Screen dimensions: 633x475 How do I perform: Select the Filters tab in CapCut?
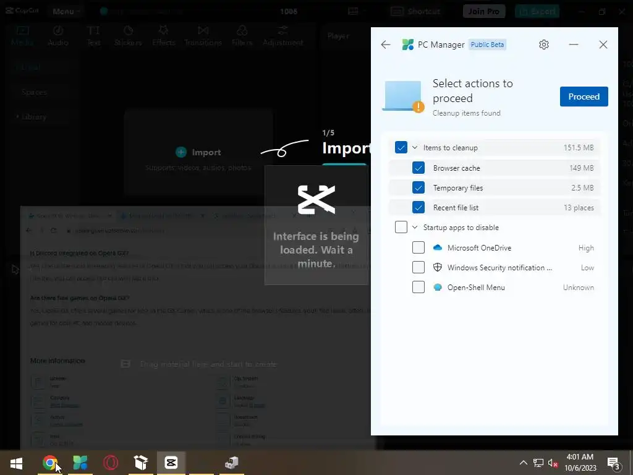point(242,35)
